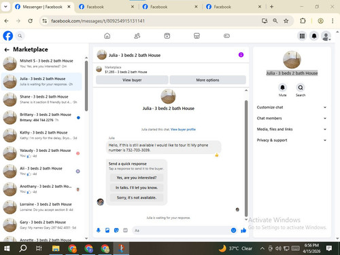Open the Marketplace storefront icon in top navigation
The height and width of the screenshot is (255, 340).
tap(197, 36)
